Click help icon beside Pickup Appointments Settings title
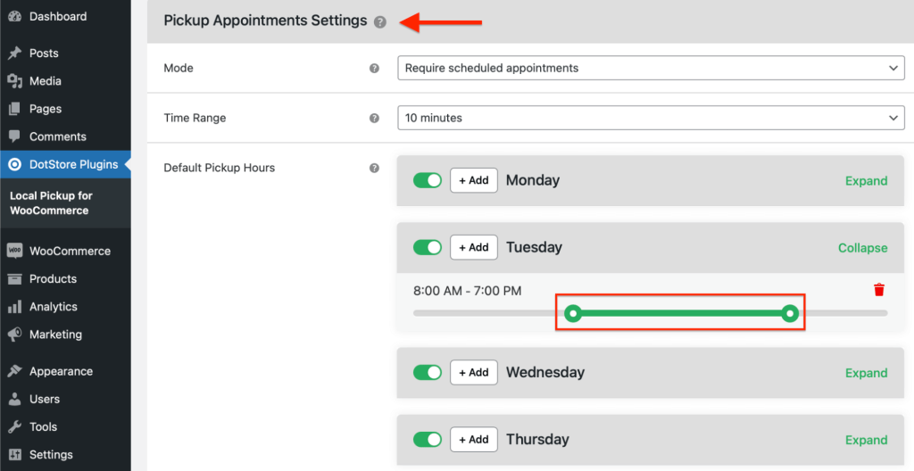Viewport: 914px width, 471px height. click(x=380, y=21)
